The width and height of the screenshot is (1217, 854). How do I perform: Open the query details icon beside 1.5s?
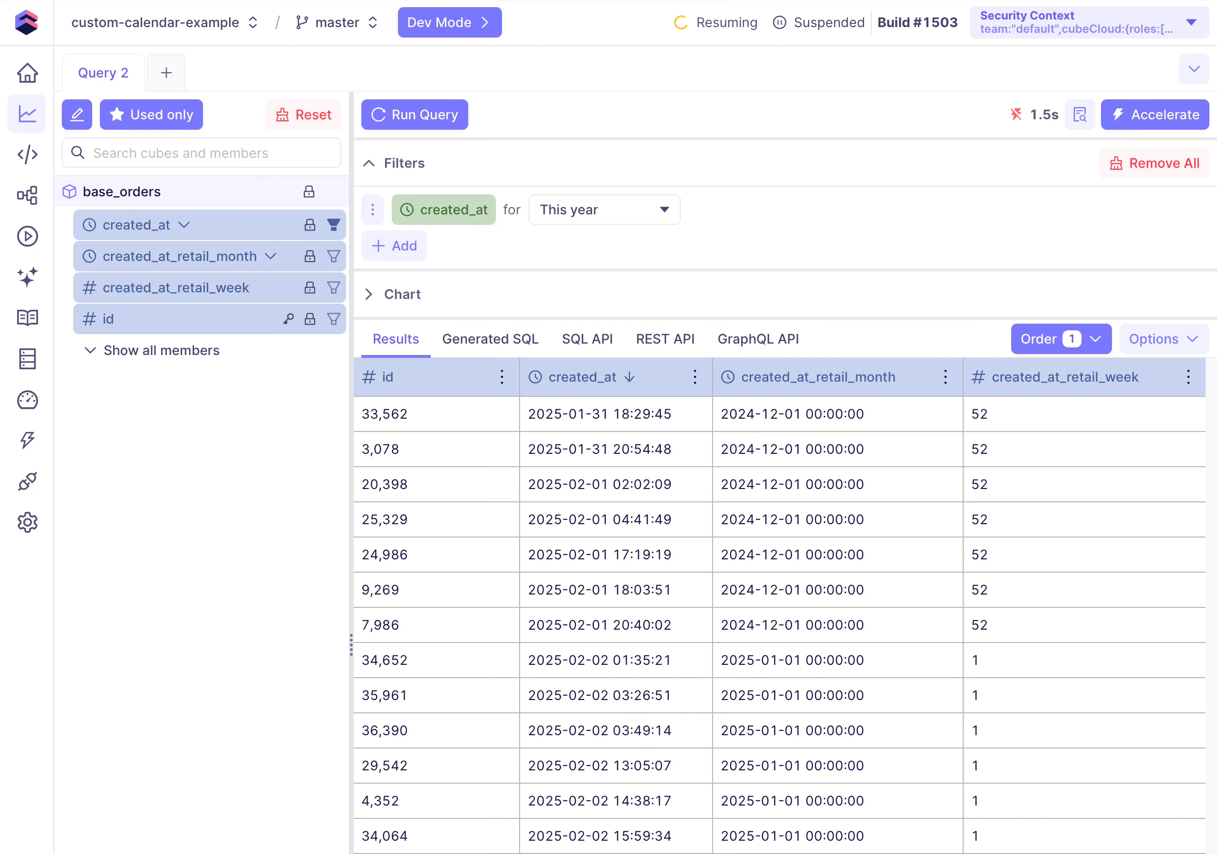tap(1079, 115)
